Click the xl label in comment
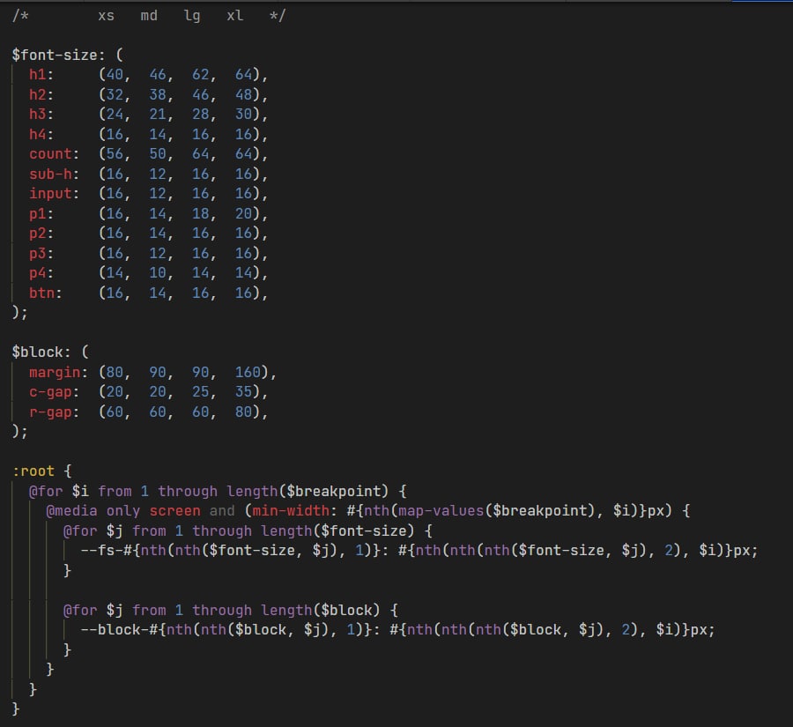This screenshot has width=793, height=727. [x=234, y=16]
